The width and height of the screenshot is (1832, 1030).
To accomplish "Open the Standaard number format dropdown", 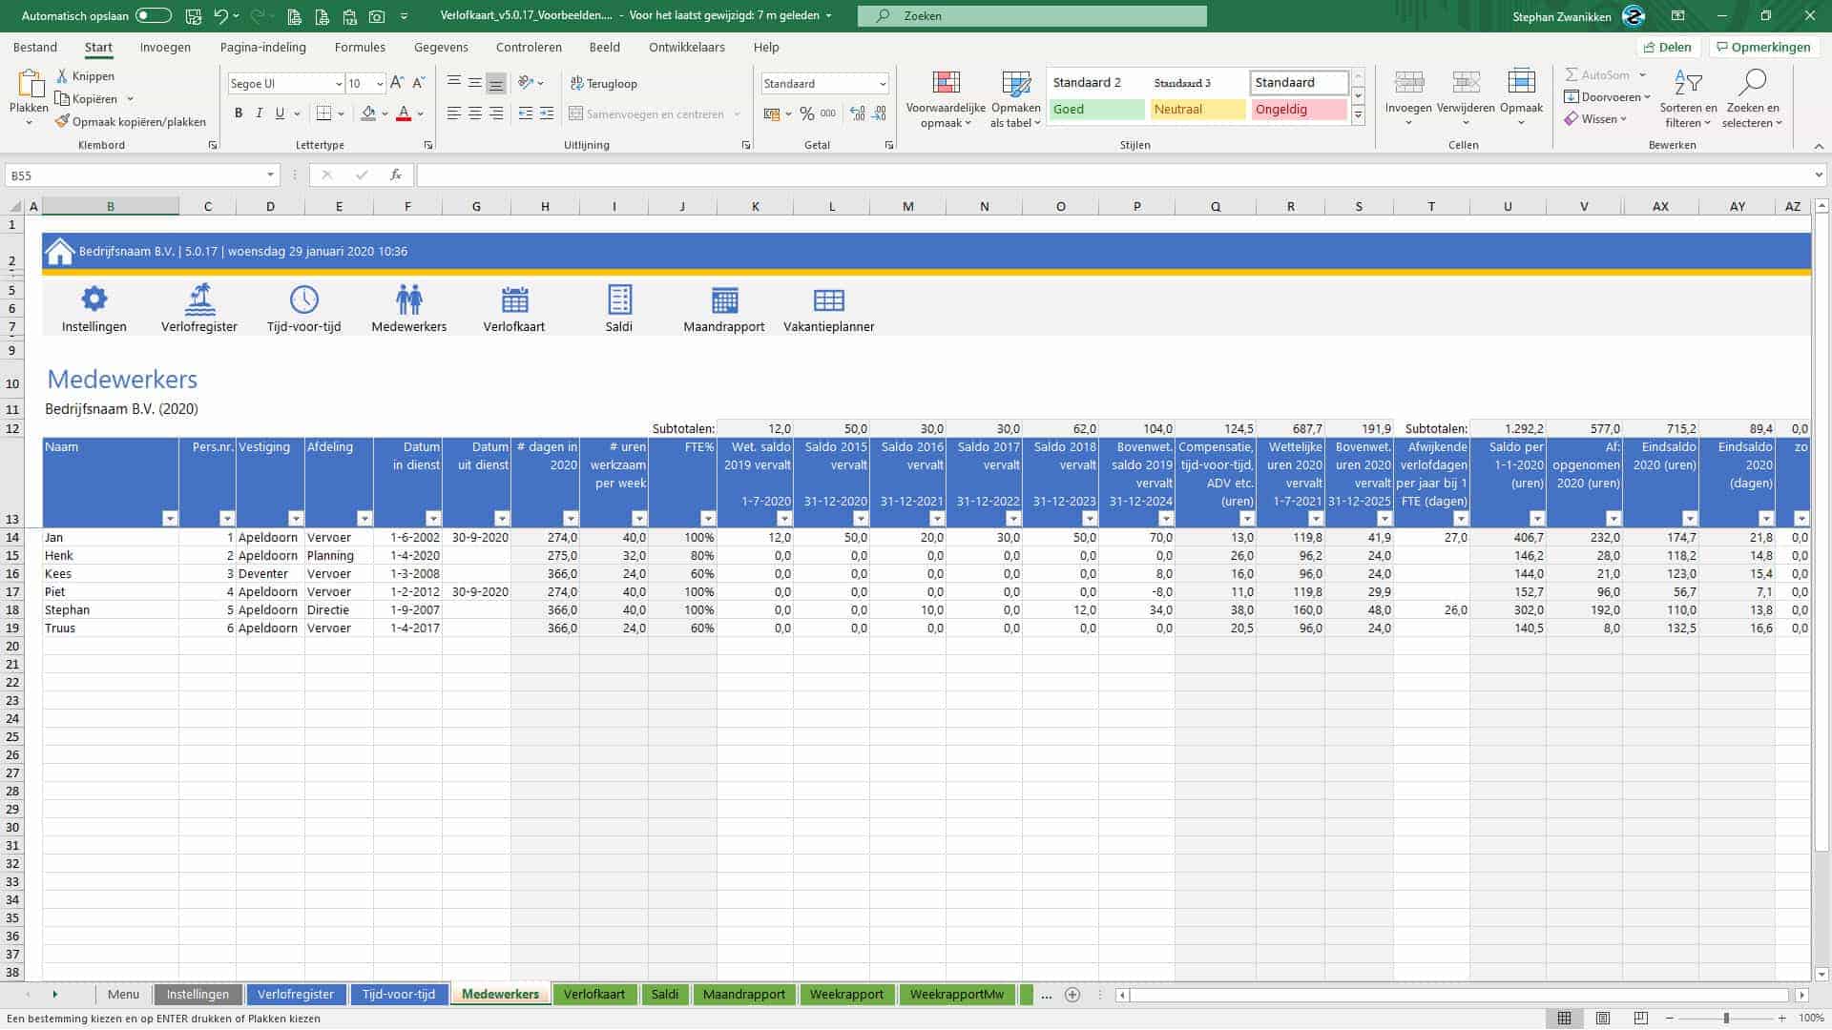I will (x=883, y=84).
